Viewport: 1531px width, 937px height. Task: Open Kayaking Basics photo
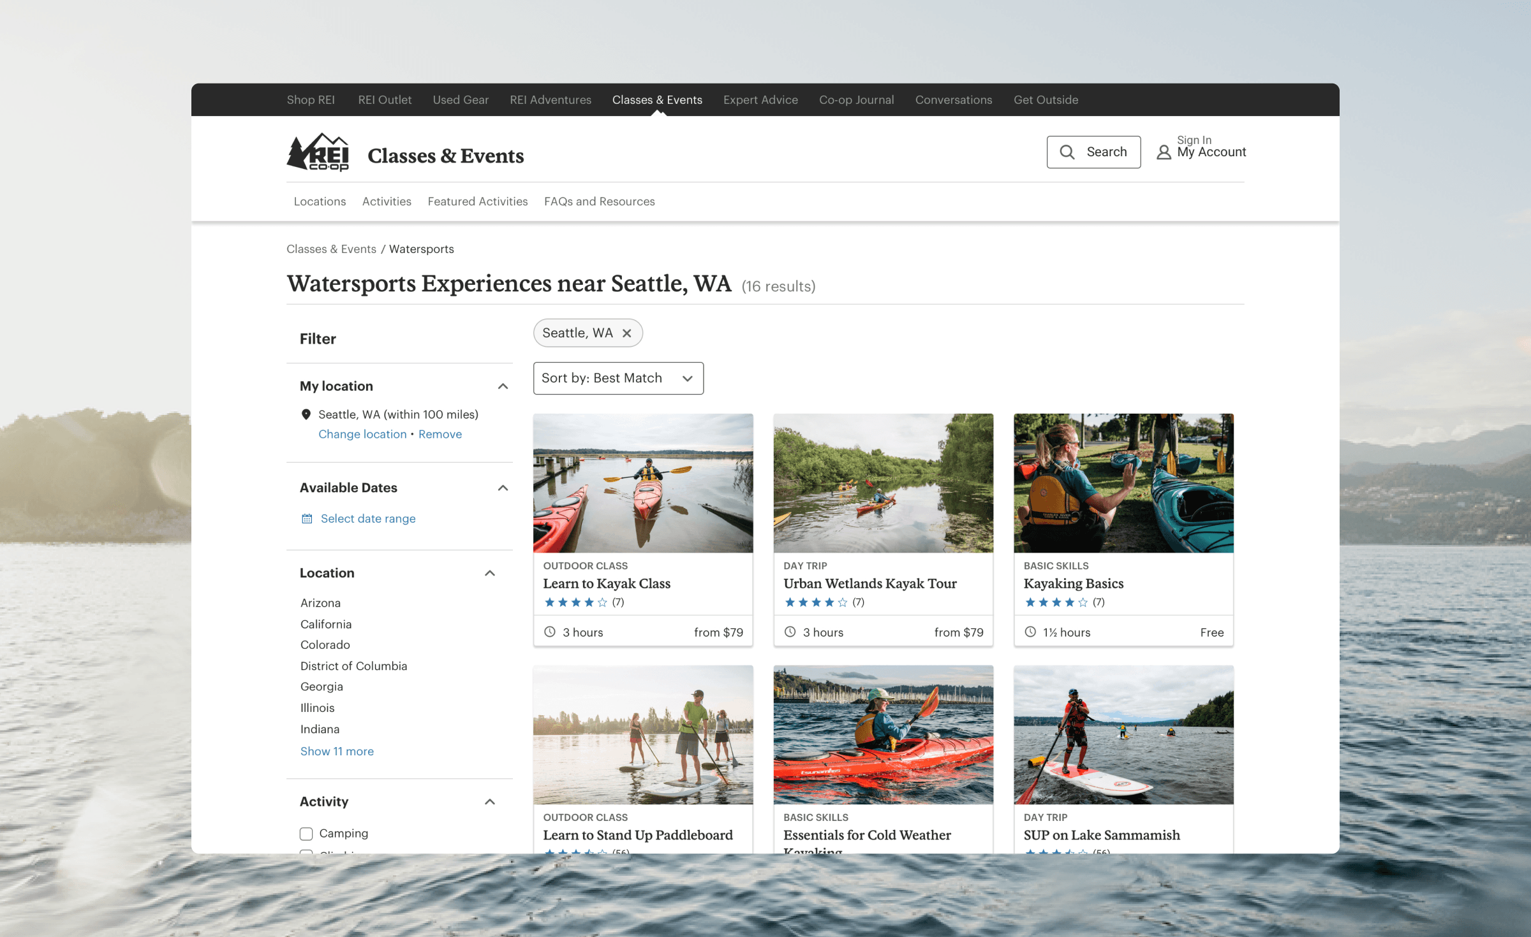click(1123, 483)
